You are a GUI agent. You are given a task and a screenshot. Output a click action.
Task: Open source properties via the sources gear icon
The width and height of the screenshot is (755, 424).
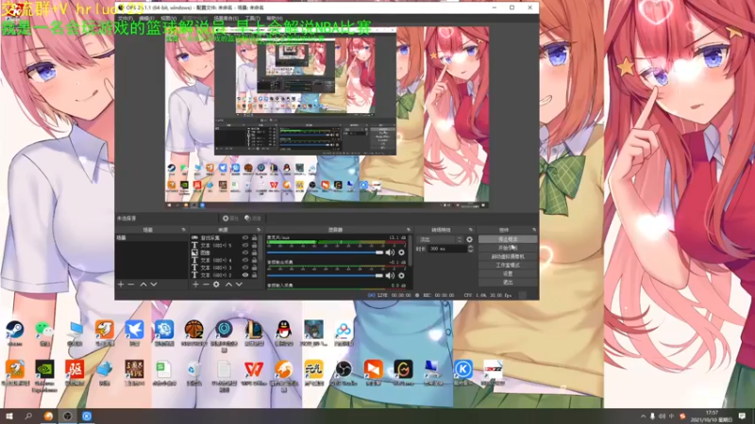[x=216, y=285]
